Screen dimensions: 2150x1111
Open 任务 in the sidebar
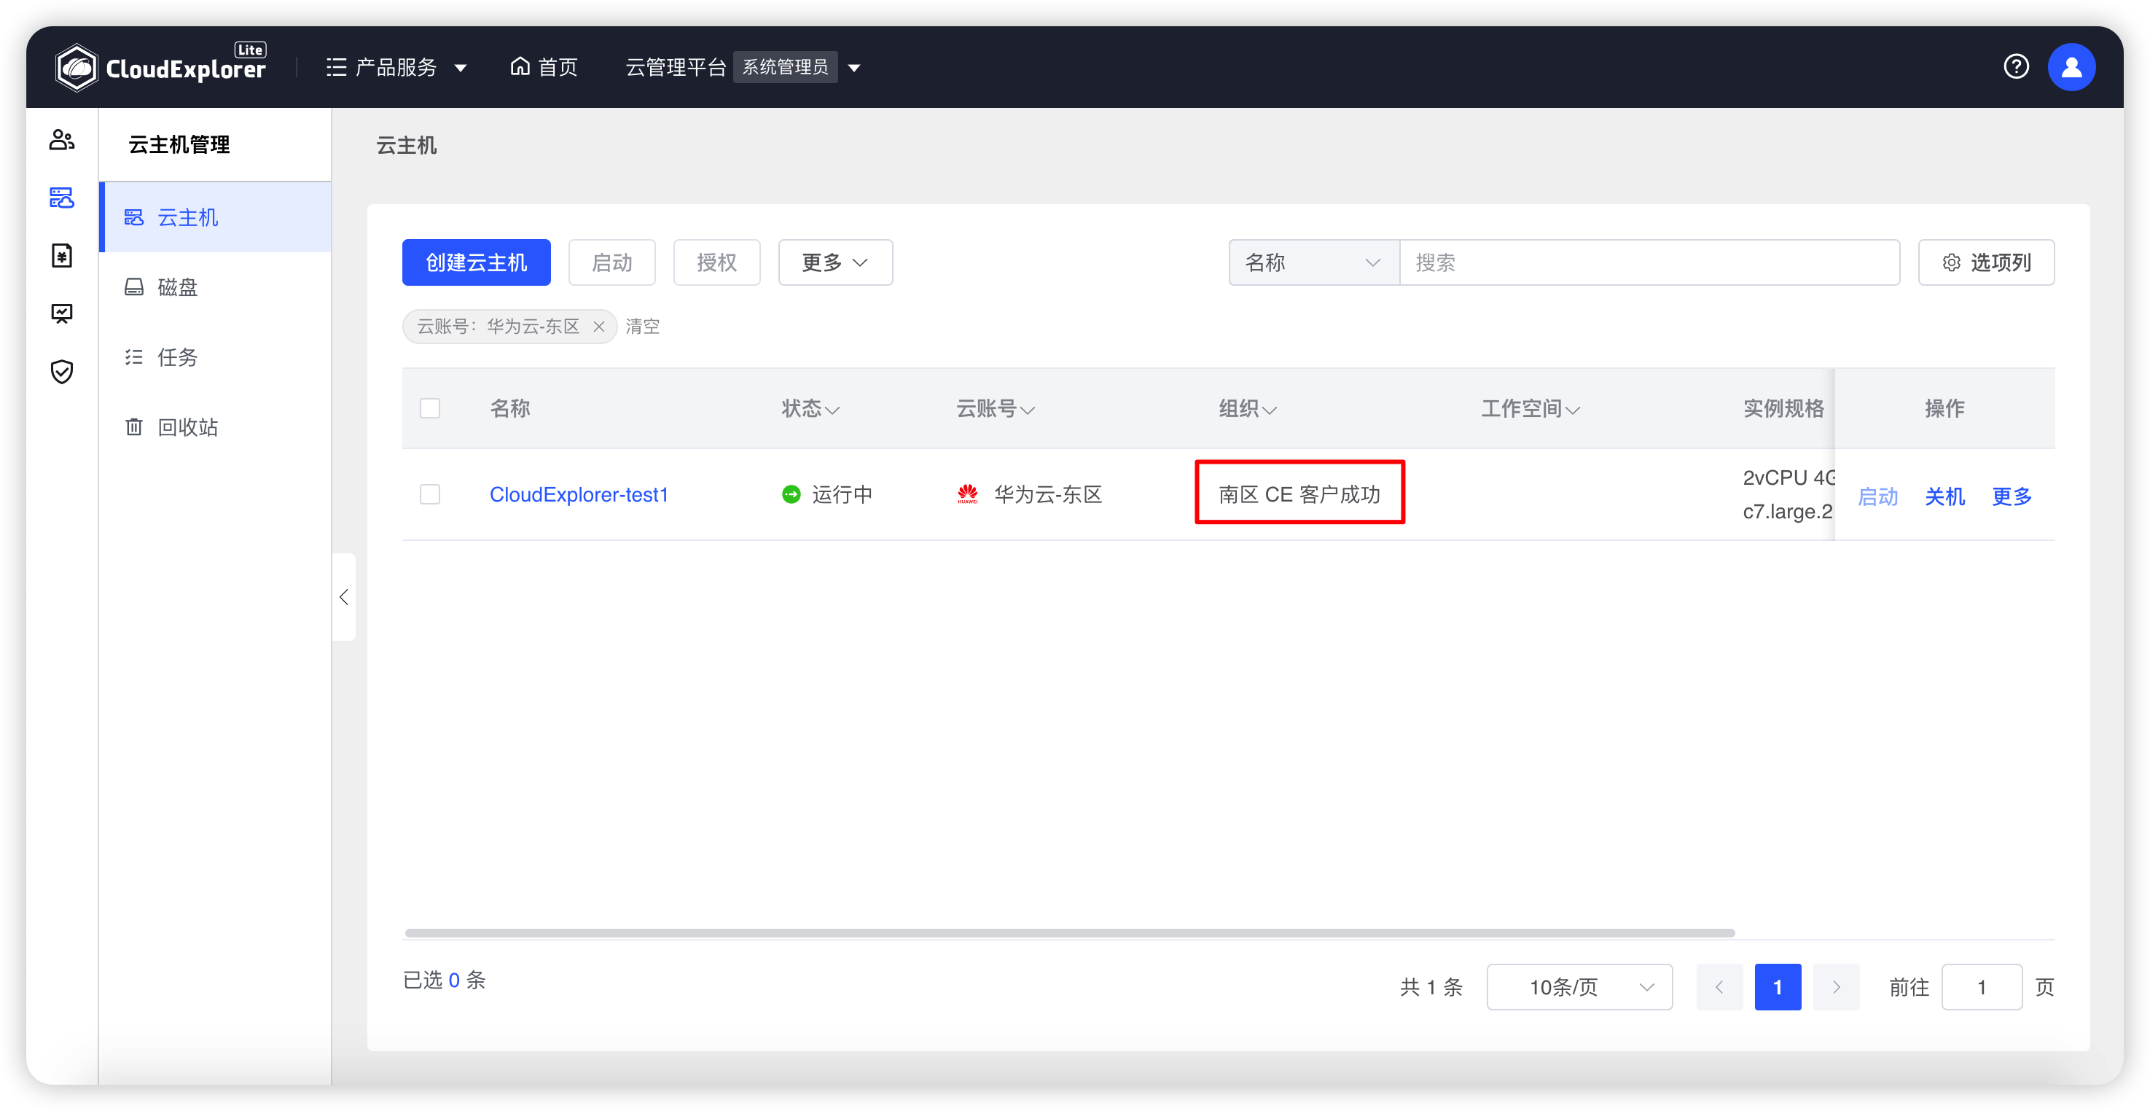(x=215, y=357)
